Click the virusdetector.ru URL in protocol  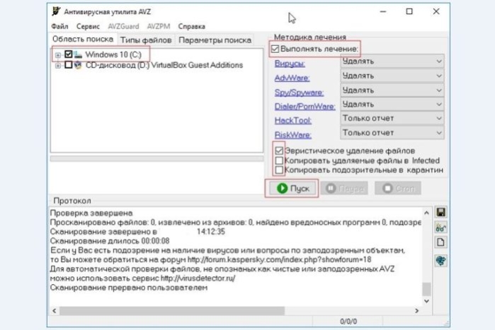(198, 278)
